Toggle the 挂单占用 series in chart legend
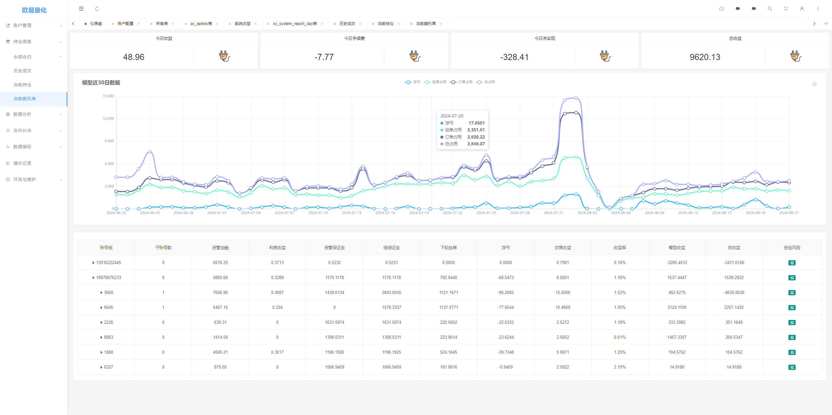The height and width of the screenshot is (415, 832). pyautogui.click(x=435, y=82)
